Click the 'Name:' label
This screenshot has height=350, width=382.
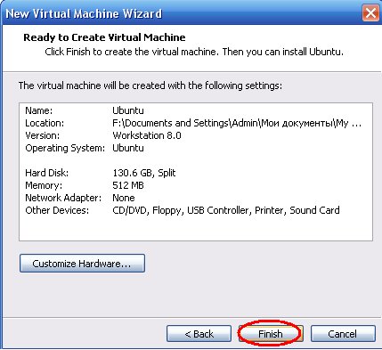tap(38, 110)
